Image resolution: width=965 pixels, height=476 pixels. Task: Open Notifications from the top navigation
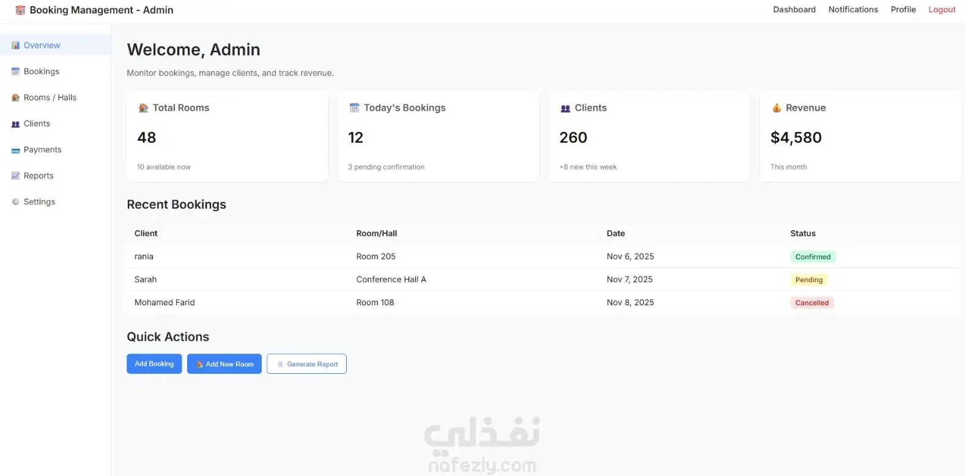(852, 10)
